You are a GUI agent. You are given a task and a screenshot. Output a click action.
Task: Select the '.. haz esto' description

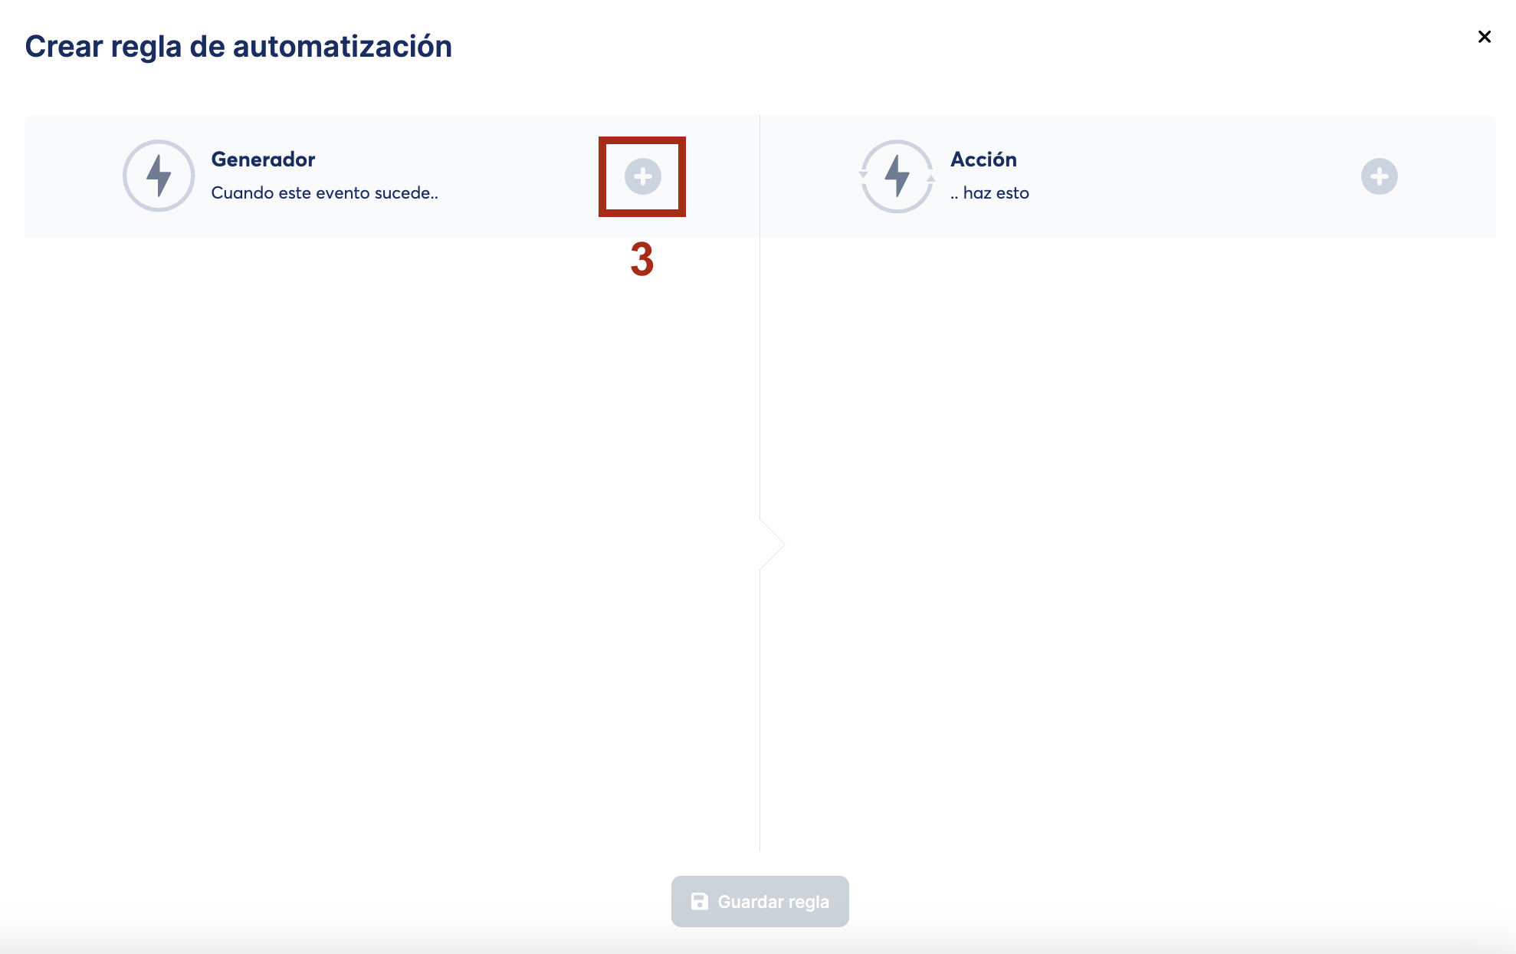pyautogui.click(x=989, y=193)
